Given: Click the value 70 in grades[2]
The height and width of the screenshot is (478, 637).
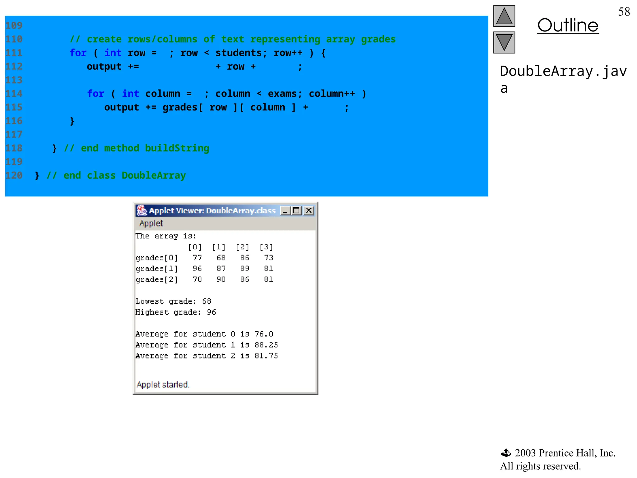Looking at the screenshot, I should pyautogui.click(x=197, y=280).
